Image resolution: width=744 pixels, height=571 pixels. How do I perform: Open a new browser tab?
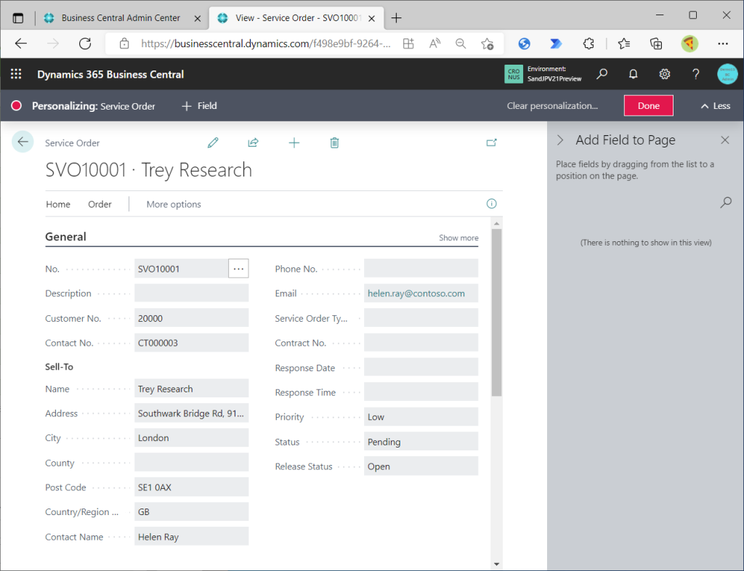click(x=396, y=18)
